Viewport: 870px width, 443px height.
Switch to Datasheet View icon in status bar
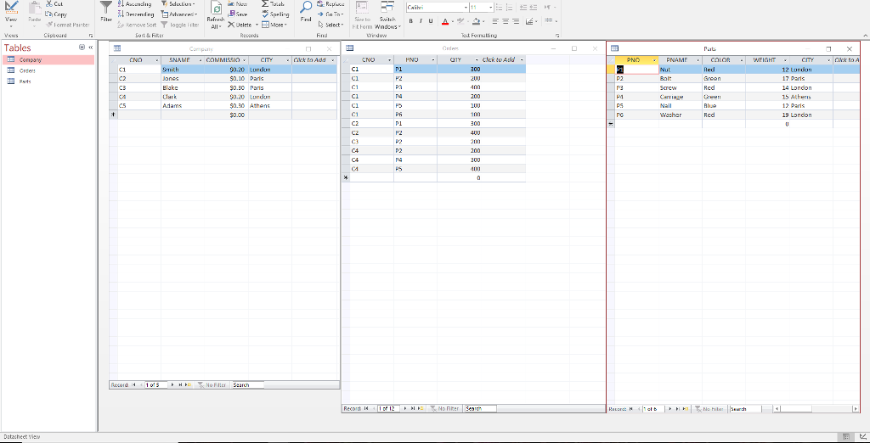[846, 437]
